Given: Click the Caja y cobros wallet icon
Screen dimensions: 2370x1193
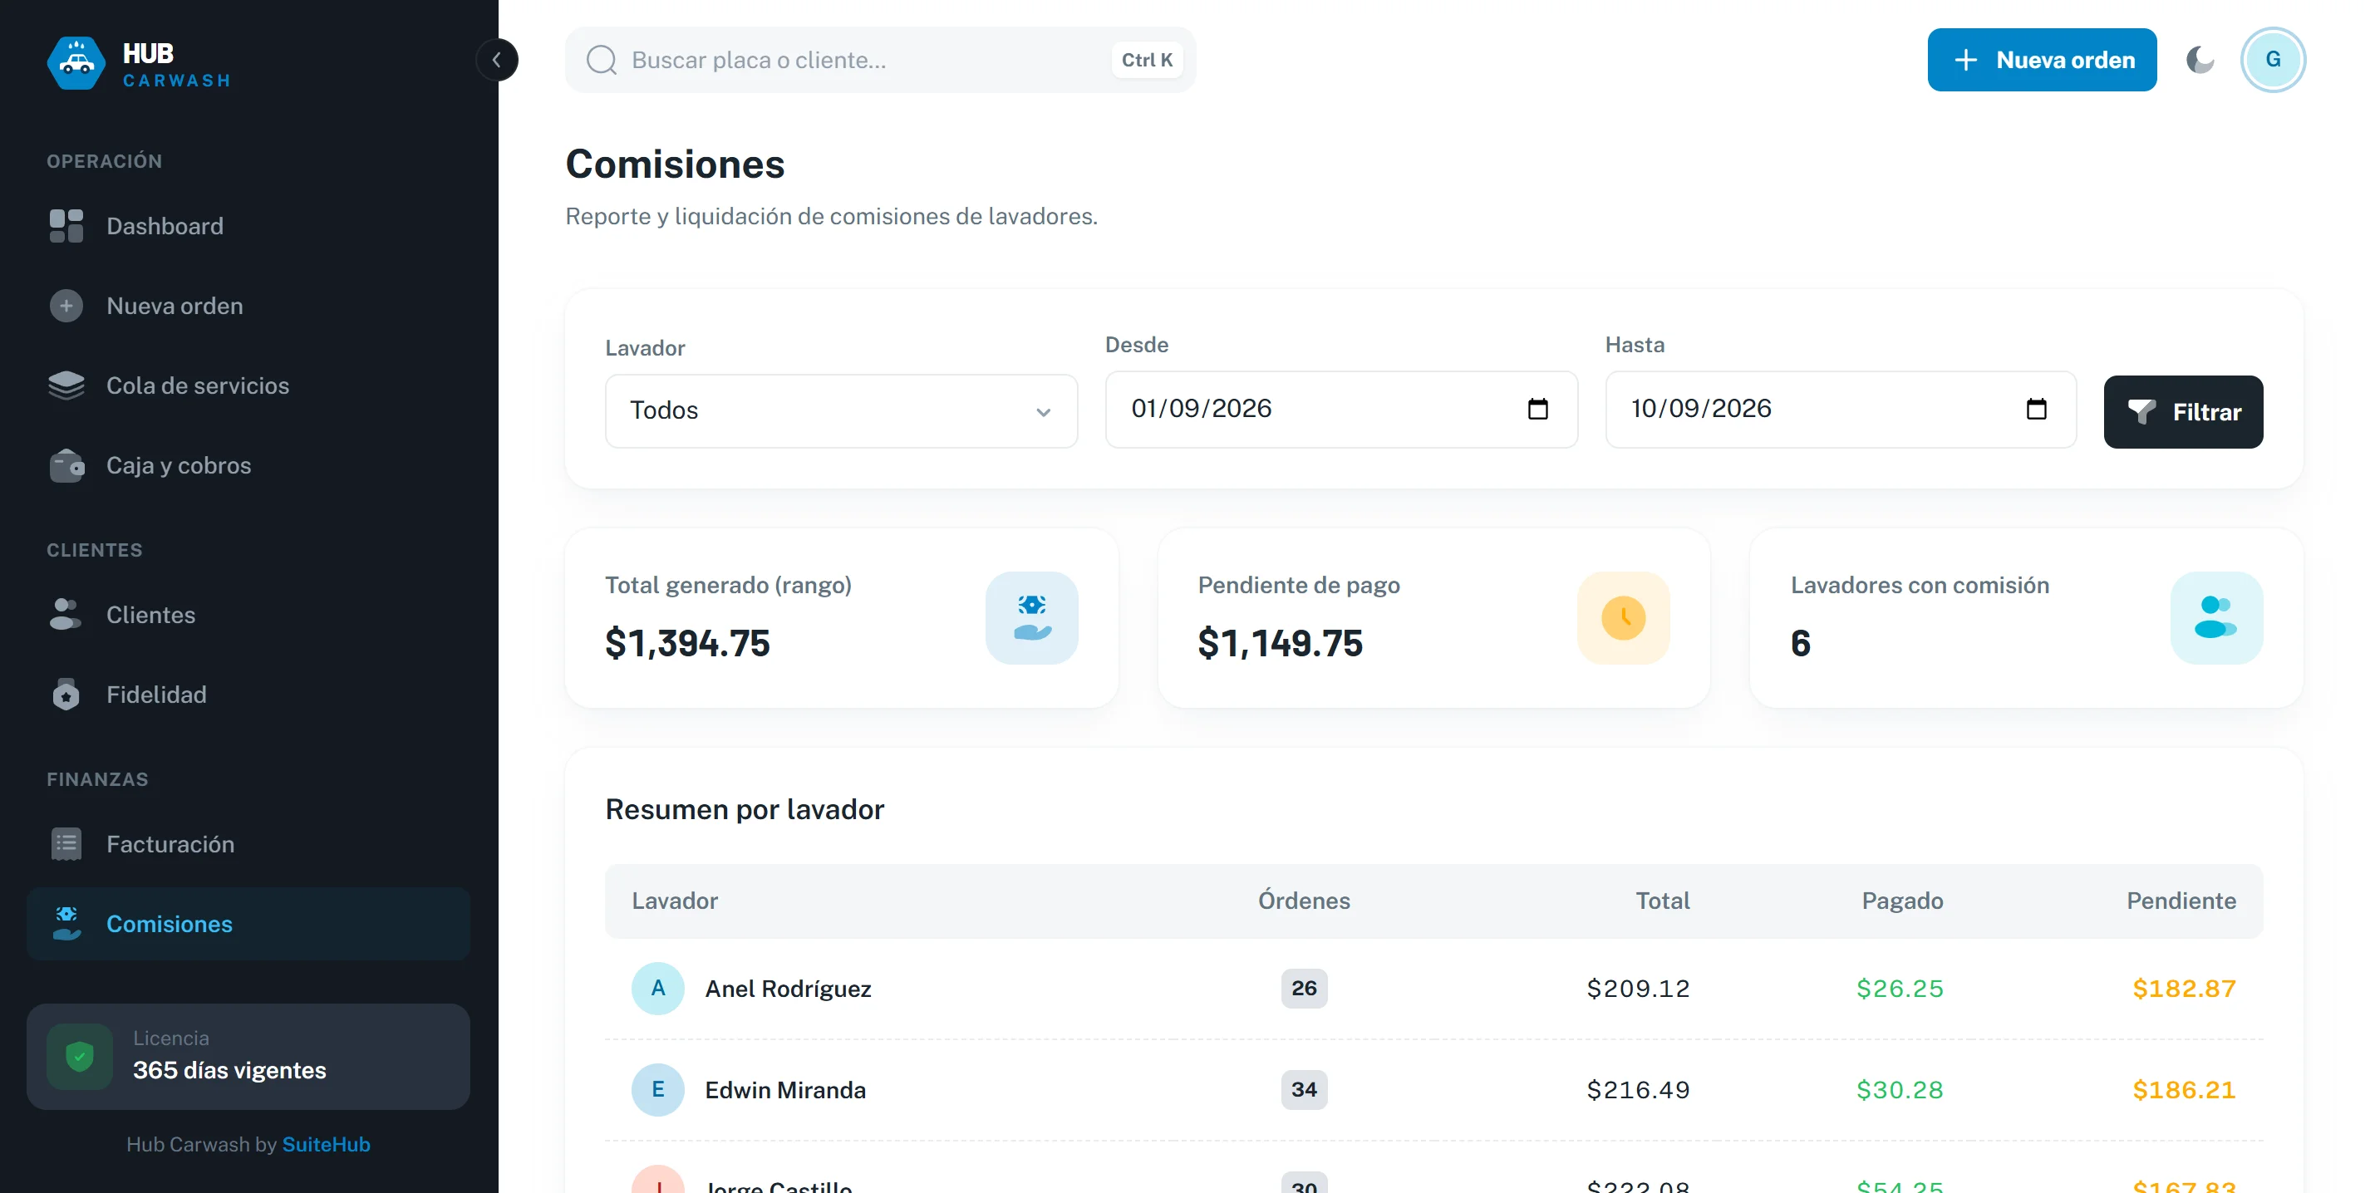Looking at the screenshot, I should pos(66,465).
